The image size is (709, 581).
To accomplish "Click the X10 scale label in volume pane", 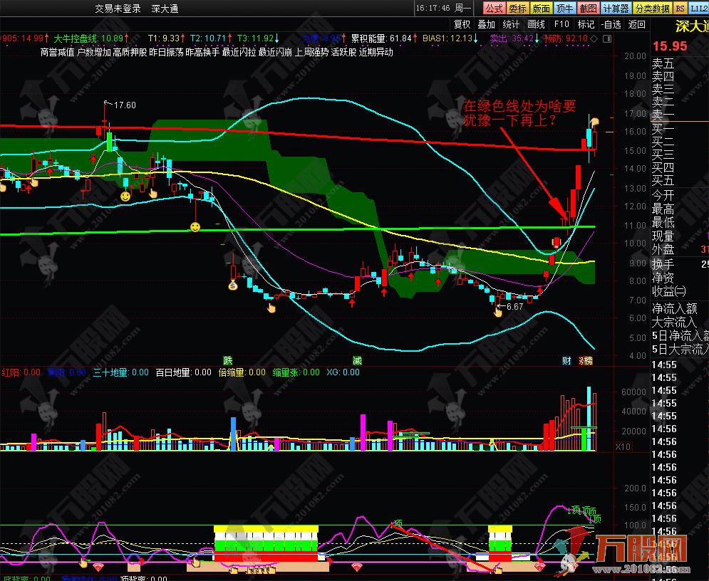I will [x=623, y=446].
